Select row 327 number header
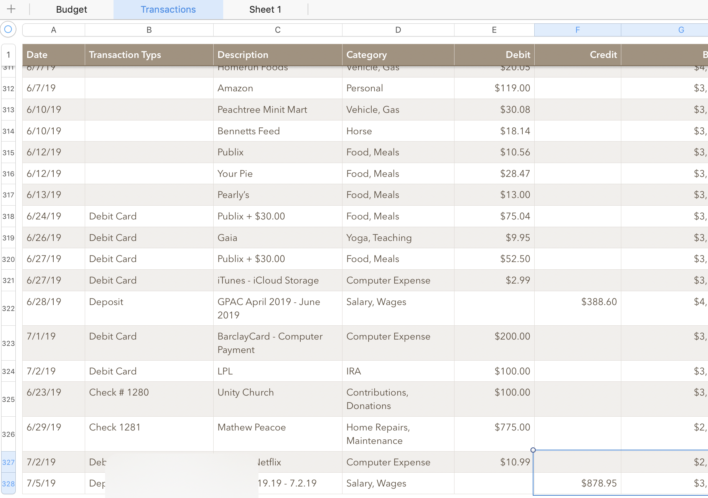Viewport: 708px width, 498px height. pyautogui.click(x=8, y=462)
